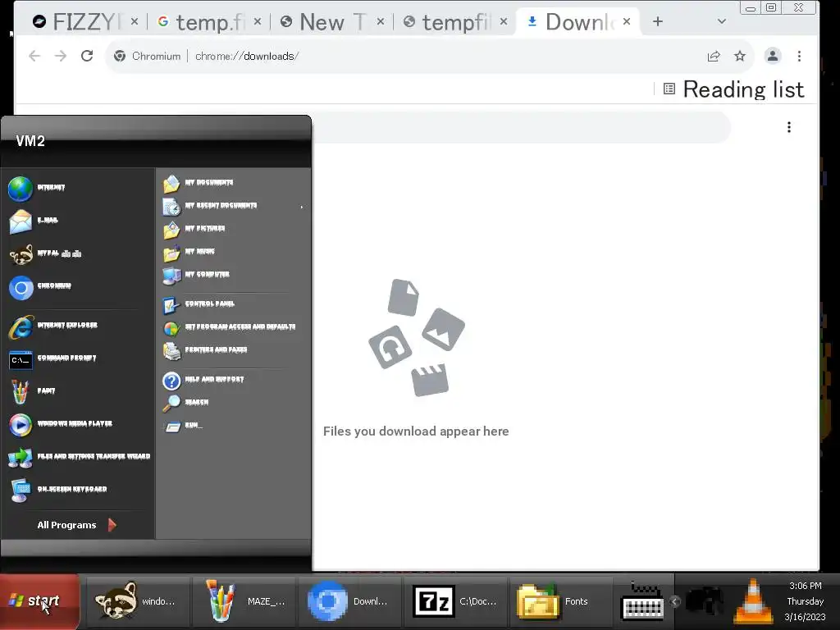Open Downloads page more actions menu
The height and width of the screenshot is (630, 840).
[788, 127]
